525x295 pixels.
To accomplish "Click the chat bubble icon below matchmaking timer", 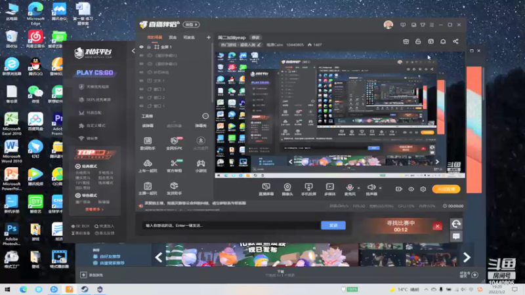I will (x=456, y=236).
